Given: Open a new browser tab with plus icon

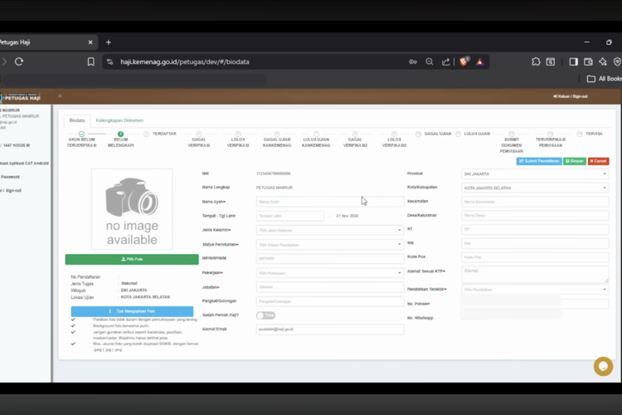Looking at the screenshot, I should pyautogui.click(x=108, y=42).
